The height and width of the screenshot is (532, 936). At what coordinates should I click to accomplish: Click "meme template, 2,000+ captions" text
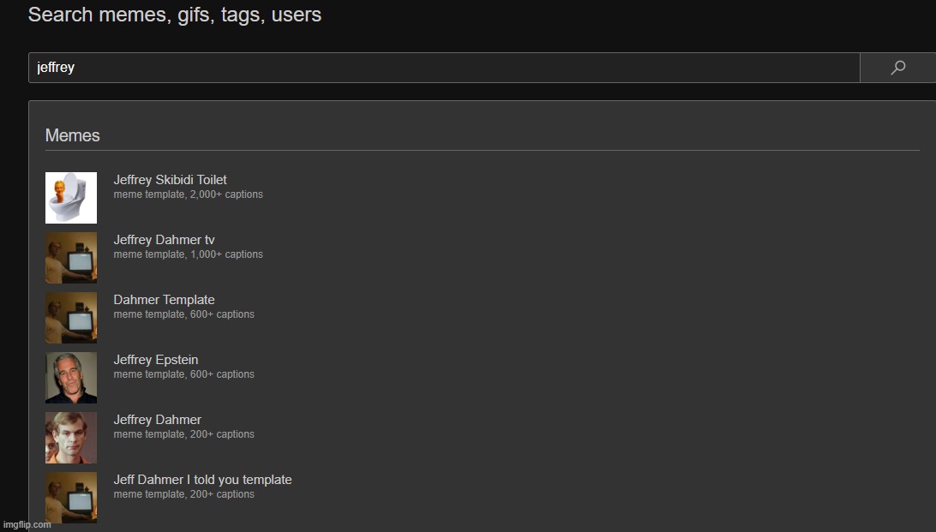point(188,194)
